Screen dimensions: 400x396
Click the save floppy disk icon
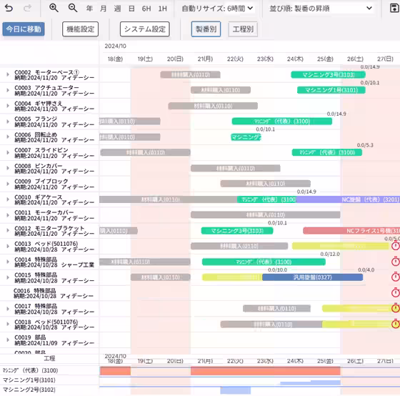pyautogui.click(x=394, y=8)
